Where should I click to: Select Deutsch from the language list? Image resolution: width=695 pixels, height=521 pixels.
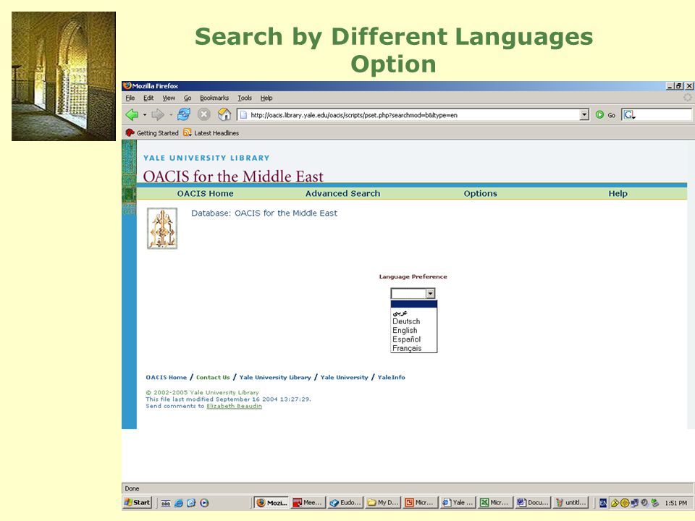click(x=413, y=321)
